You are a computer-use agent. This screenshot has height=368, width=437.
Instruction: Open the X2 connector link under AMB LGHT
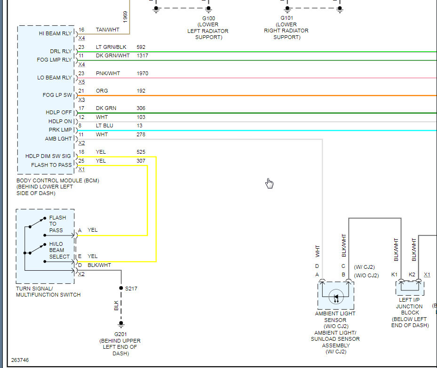[81, 143]
